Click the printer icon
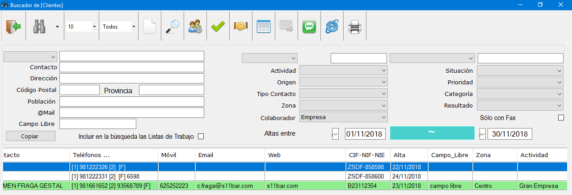The width and height of the screenshot is (572, 195). [354, 27]
